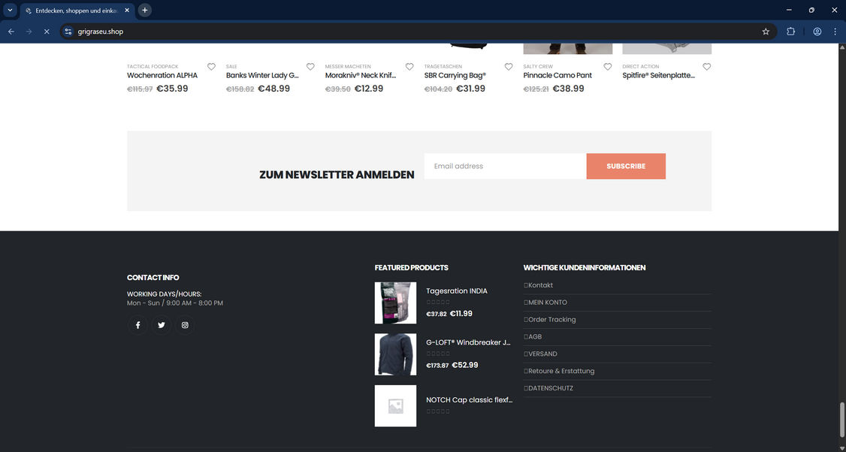Open the Instagram social icon in the footer
The image size is (846, 452).
(x=184, y=324)
